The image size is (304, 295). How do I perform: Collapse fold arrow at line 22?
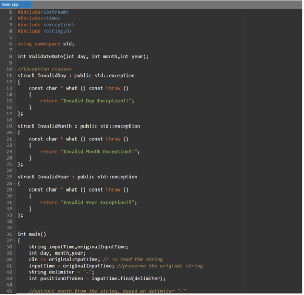(x=14, y=145)
